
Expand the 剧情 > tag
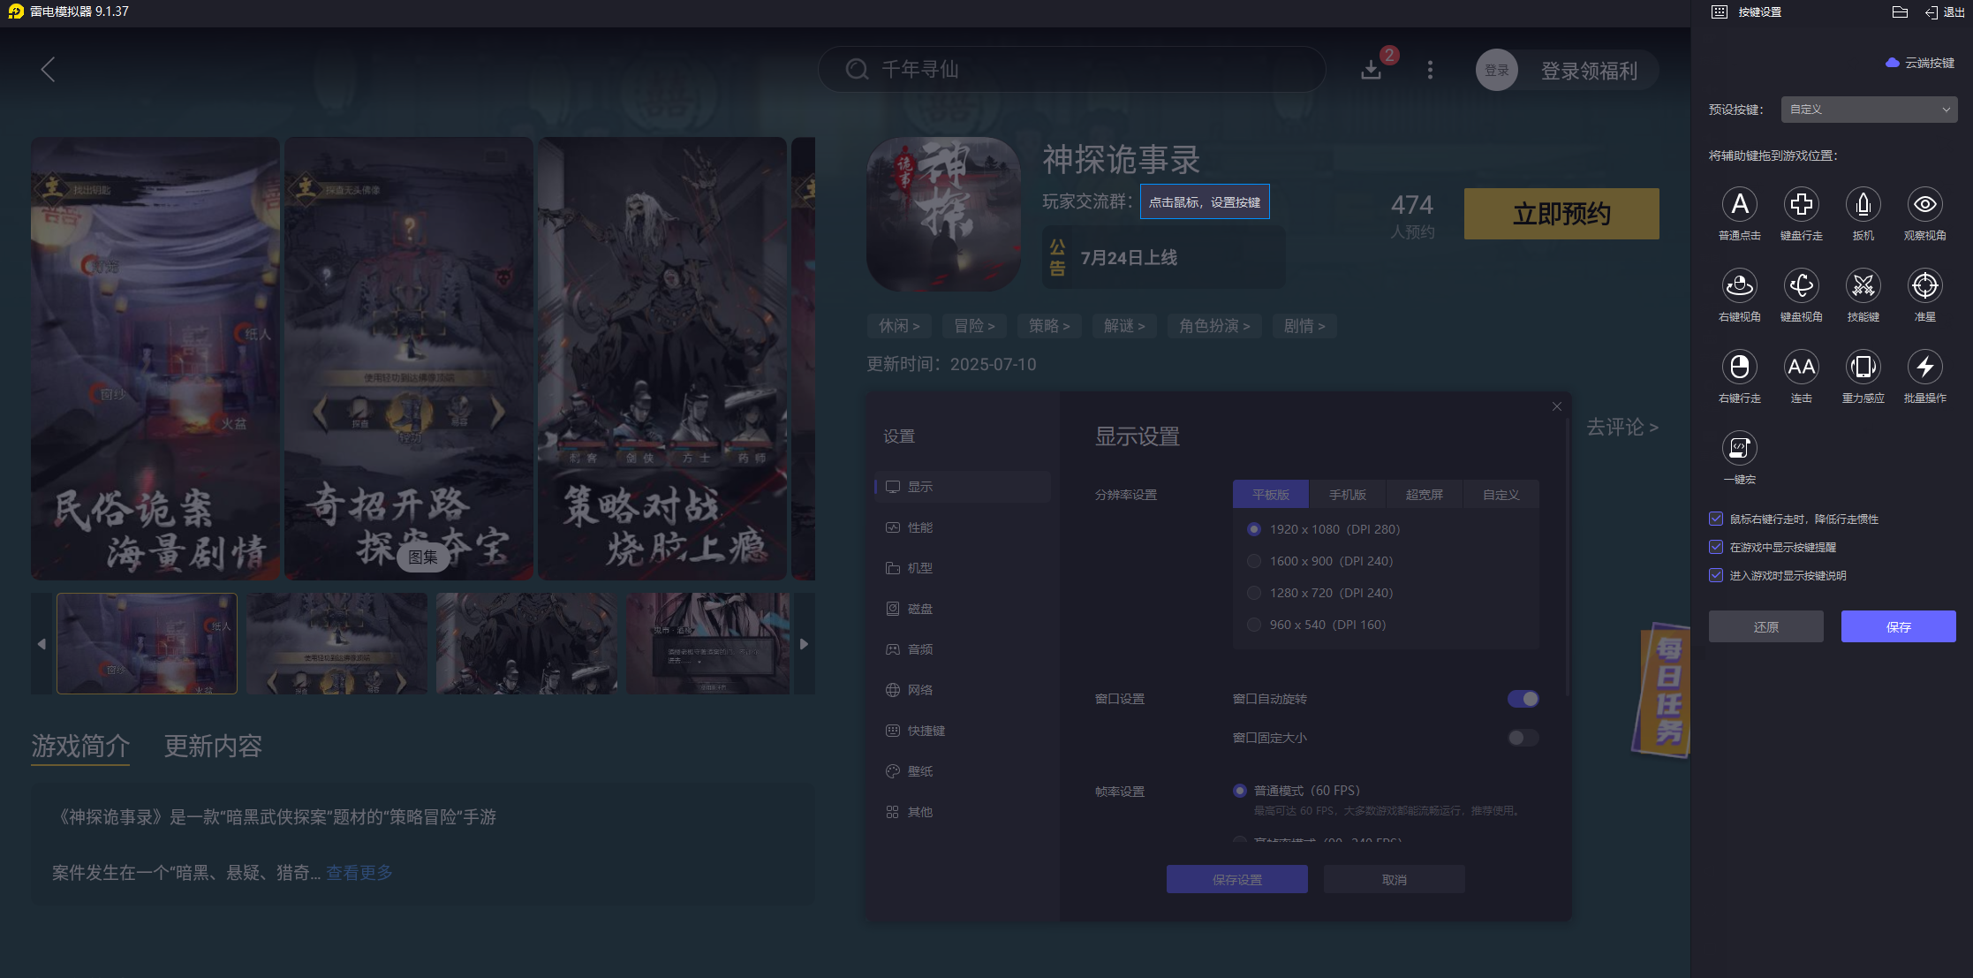(1304, 326)
